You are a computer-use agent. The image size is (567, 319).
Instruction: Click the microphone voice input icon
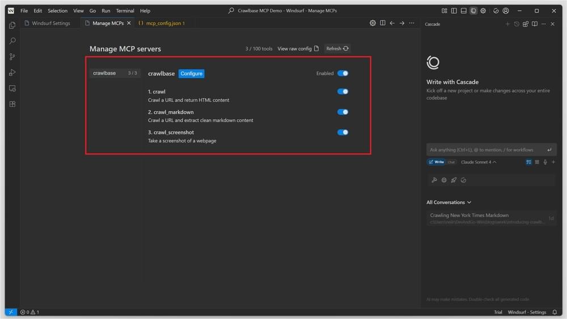click(545, 162)
